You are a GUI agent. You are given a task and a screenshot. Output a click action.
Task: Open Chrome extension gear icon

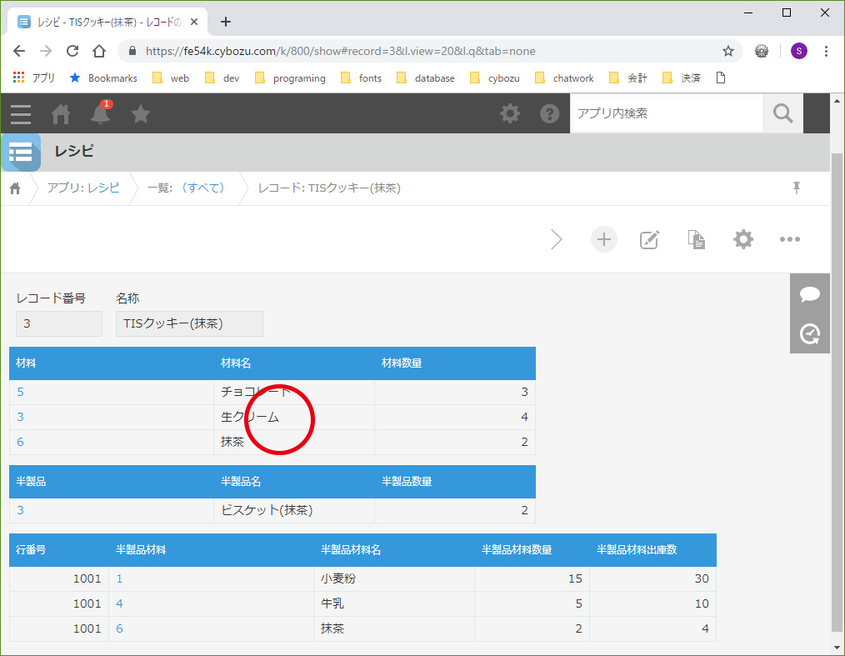pos(762,51)
